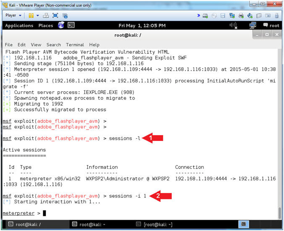Maximize the inner terminal window
284x231 pixels.
pyautogui.click(x=267, y=35)
